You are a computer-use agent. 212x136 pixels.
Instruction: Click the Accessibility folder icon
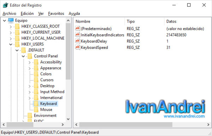(36, 62)
